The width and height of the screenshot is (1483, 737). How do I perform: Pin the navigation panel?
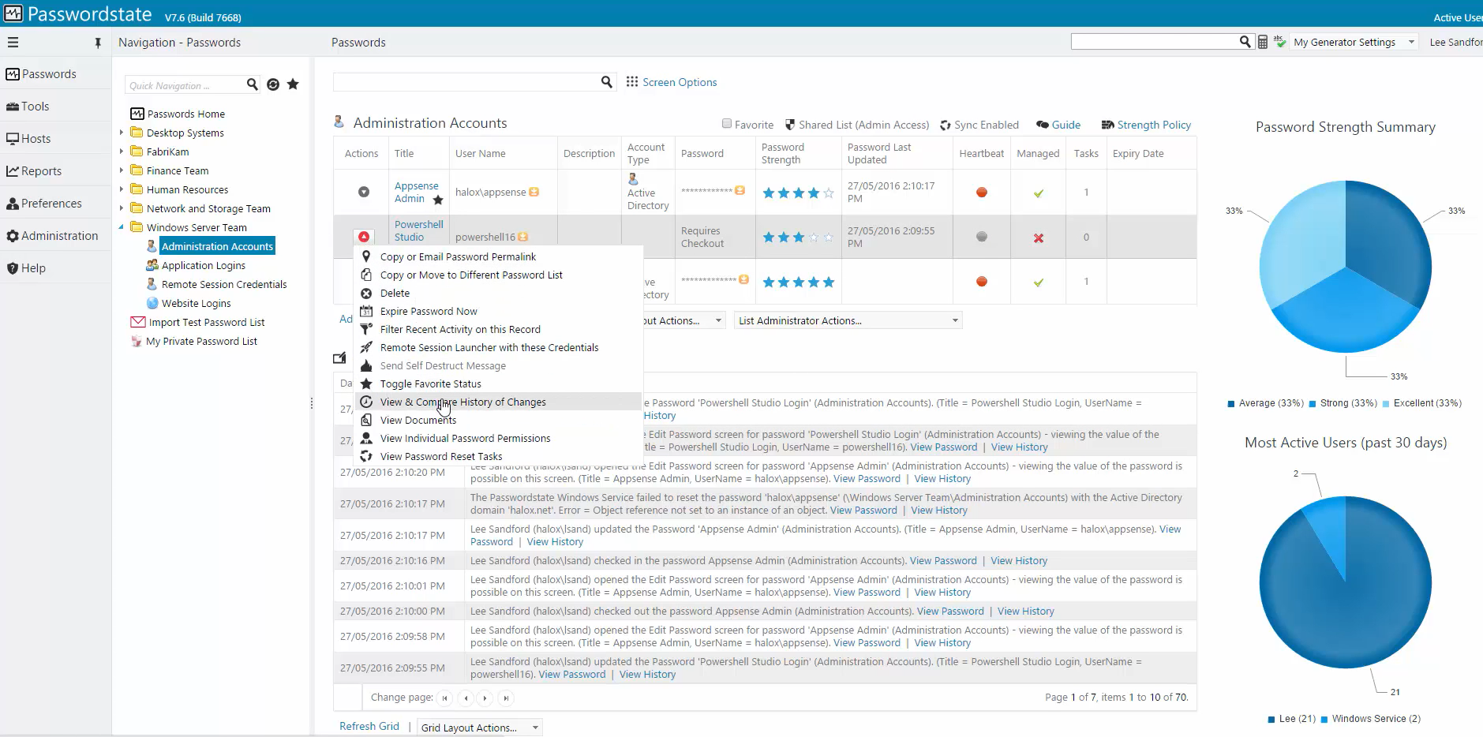point(98,43)
